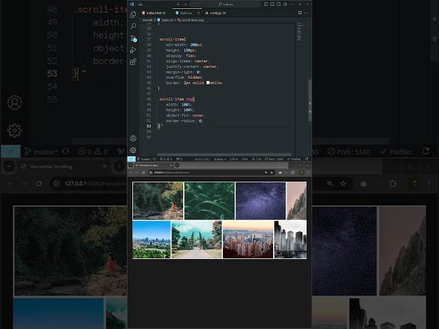Click the starry night sky image thumbnail

261,201
